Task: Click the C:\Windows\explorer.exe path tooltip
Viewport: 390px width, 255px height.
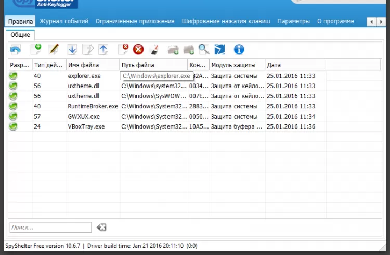Action: pos(156,76)
